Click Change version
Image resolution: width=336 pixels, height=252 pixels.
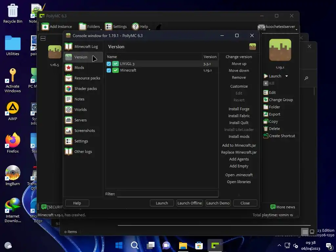pos(239,57)
